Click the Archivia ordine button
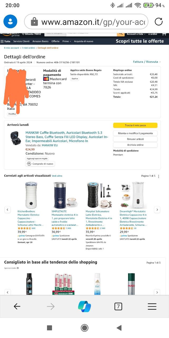 [x=135, y=145]
